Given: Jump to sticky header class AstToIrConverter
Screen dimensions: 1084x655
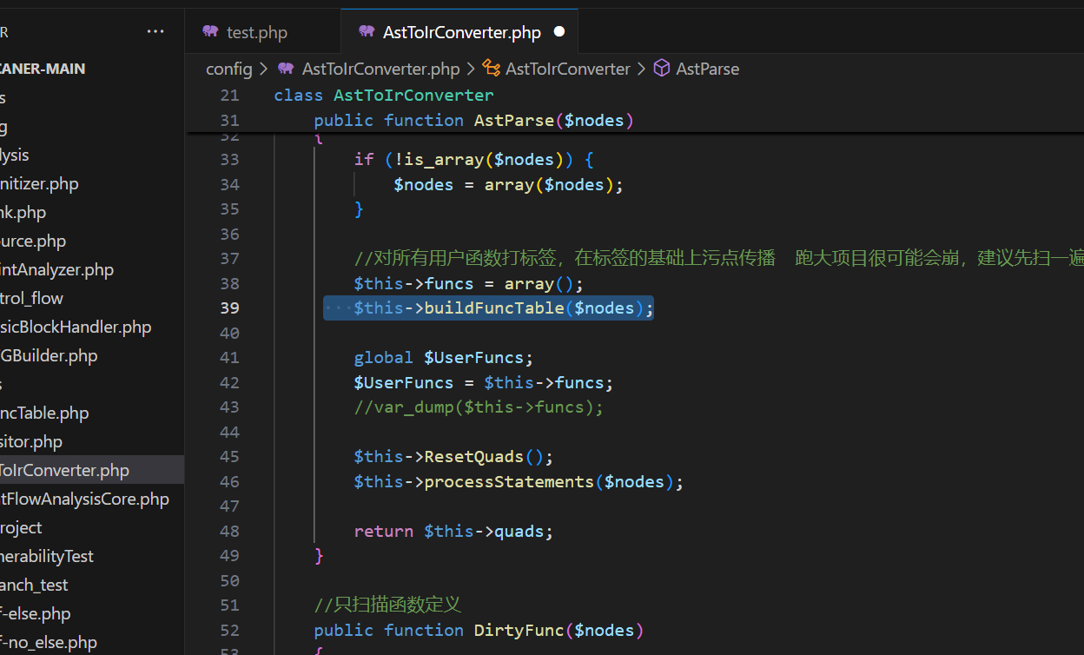Looking at the screenshot, I should (413, 96).
